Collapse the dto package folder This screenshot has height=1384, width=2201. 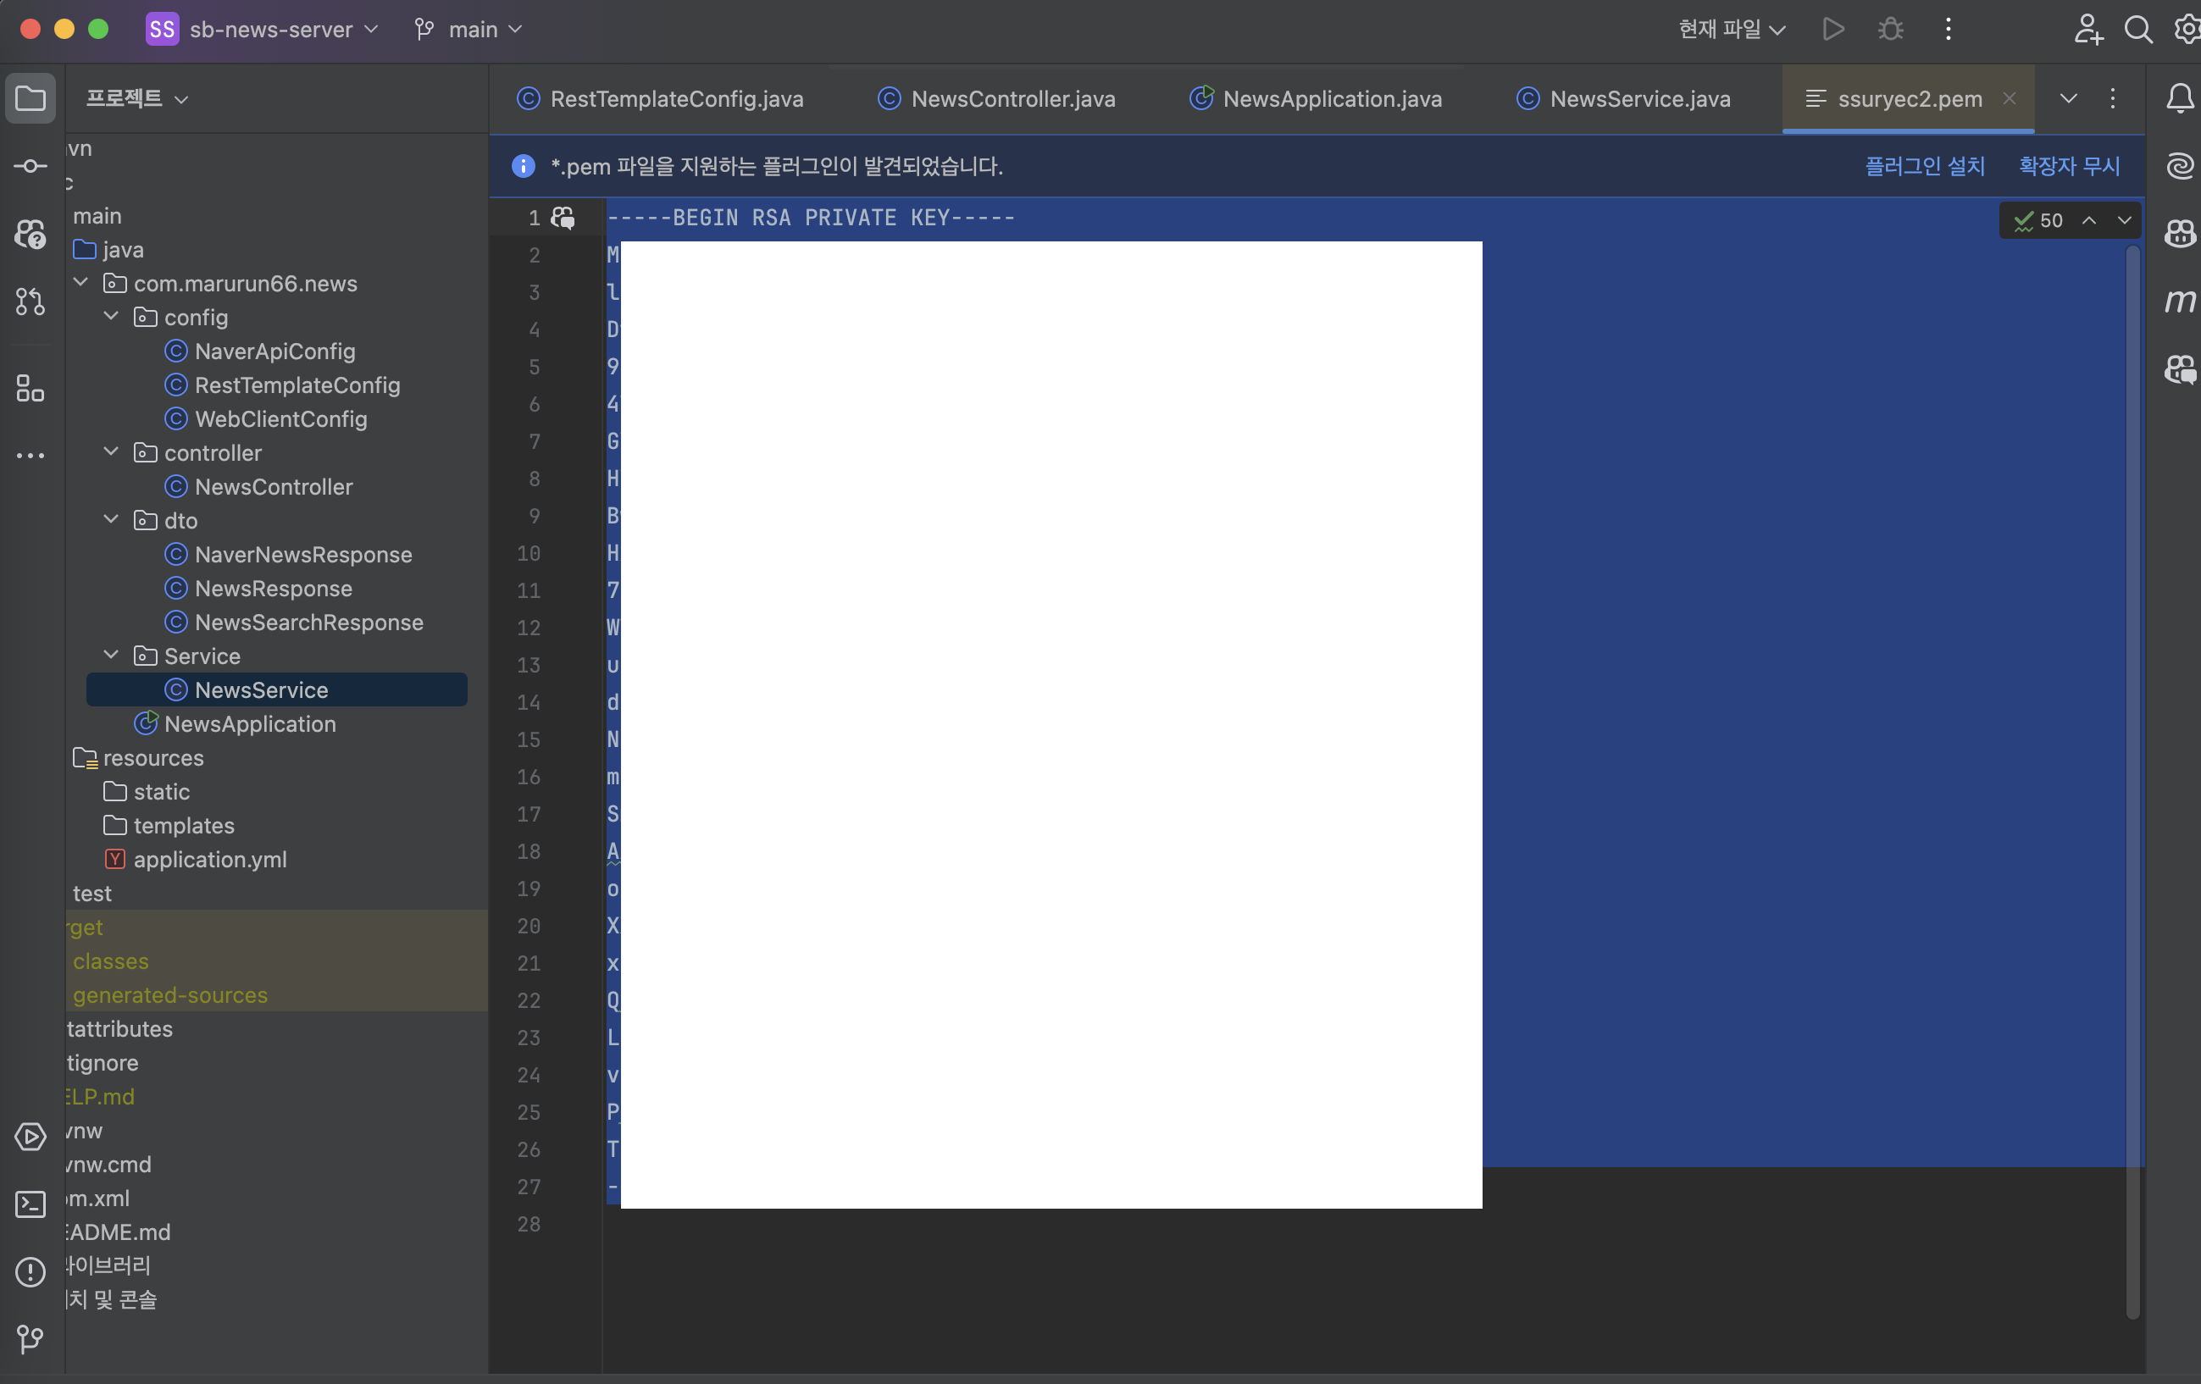112,520
